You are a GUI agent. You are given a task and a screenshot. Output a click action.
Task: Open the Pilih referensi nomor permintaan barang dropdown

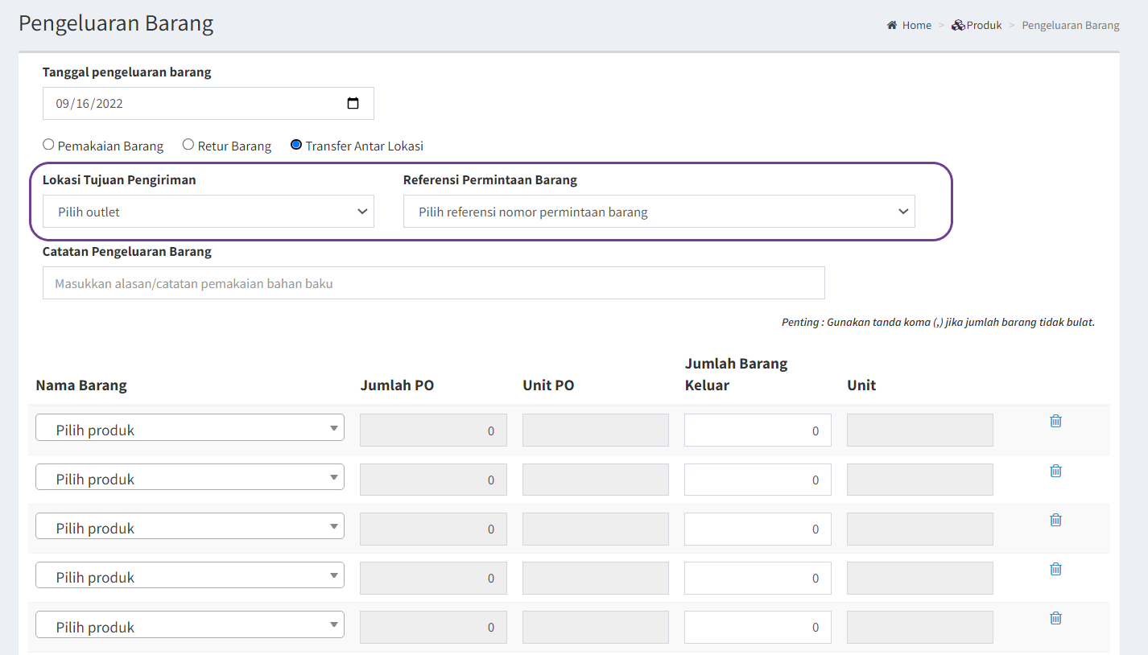pos(659,211)
